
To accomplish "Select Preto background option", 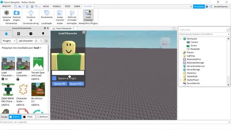I will click(29, 117).
